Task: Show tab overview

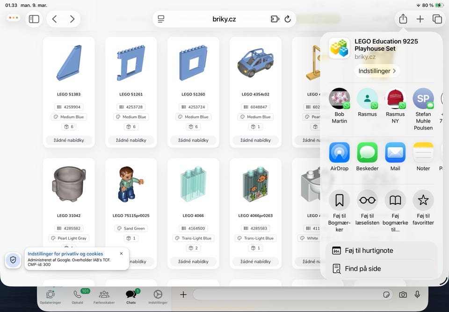Action: [437, 19]
